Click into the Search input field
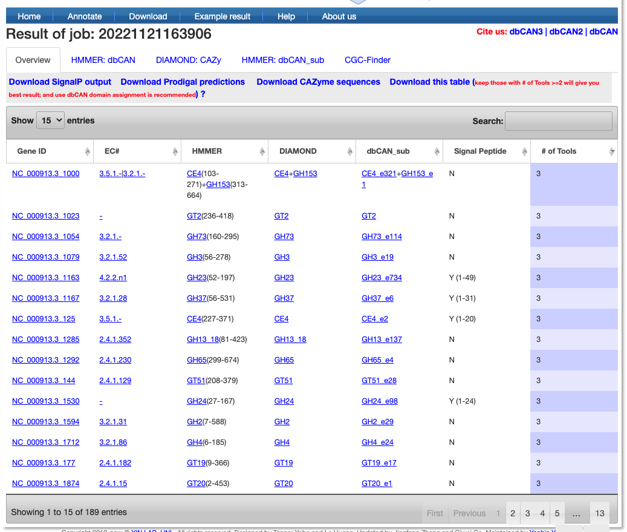This screenshot has height=532, width=627. [558, 121]
